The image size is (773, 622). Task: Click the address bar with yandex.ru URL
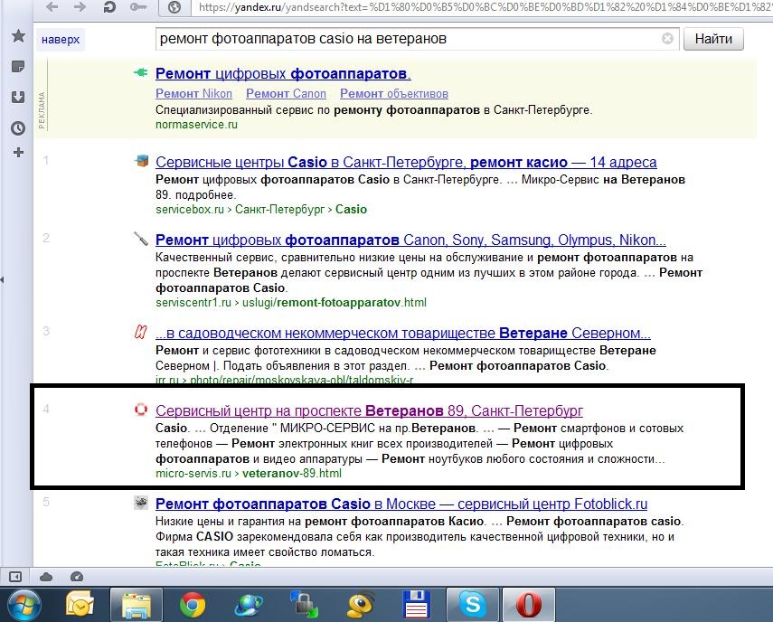tap(482, 7)
